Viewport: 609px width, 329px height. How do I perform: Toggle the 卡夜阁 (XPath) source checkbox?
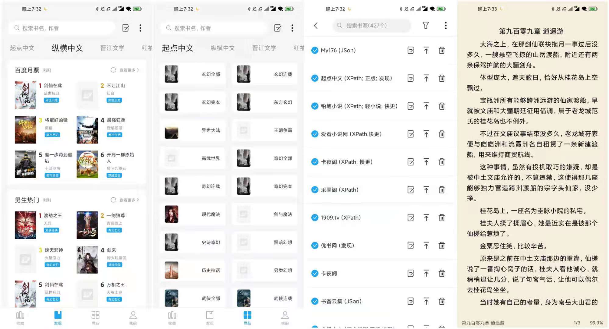315,162
